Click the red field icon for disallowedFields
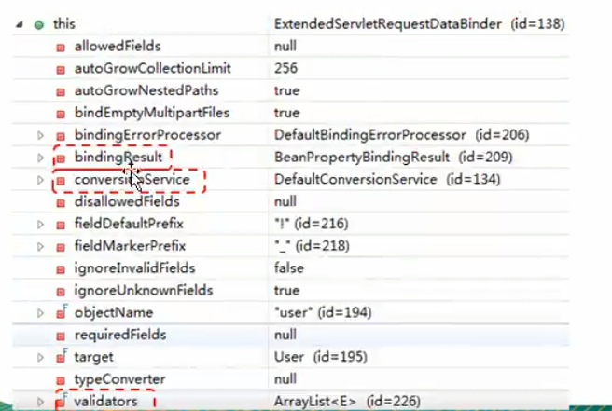This screenshot has width=612, height=411. pos(61,203)
